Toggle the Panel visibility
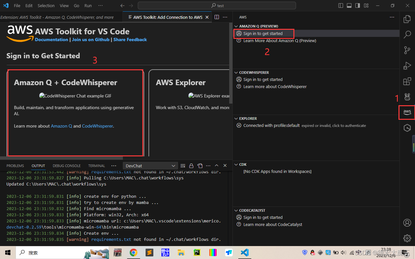The image size is (415, 259). click(x=349, y=5)
